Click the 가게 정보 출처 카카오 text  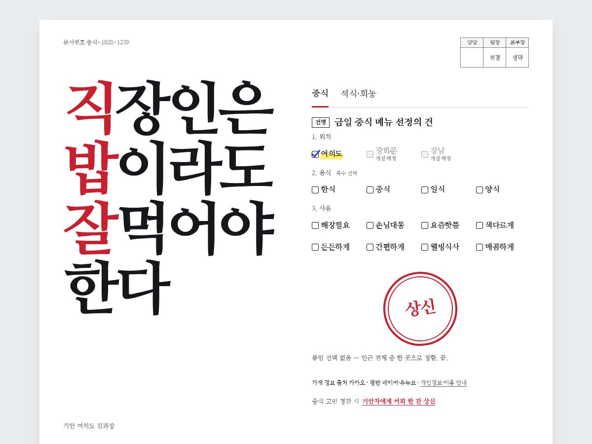tap(338, 382)
